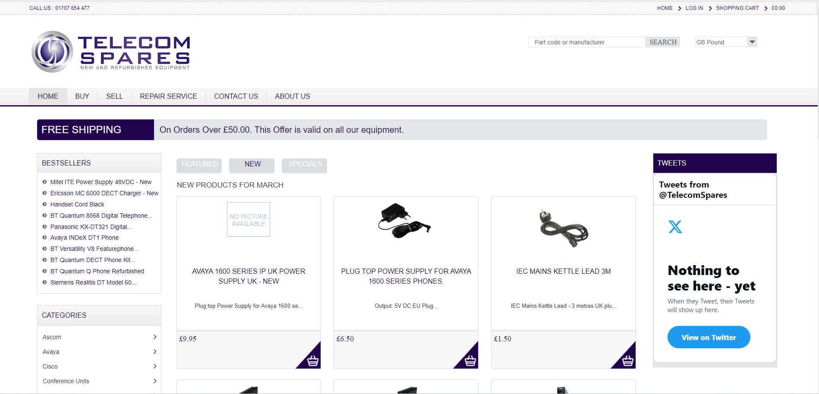Click the chevron after SHOPPING CART in header
Viewport: 819px width, 394px height.
pos(765,8)
